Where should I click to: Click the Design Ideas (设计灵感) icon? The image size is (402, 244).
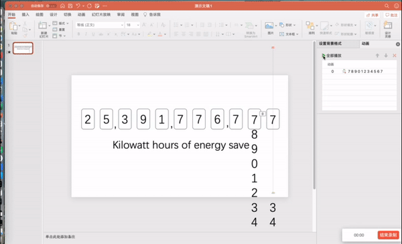click(388, 25)
